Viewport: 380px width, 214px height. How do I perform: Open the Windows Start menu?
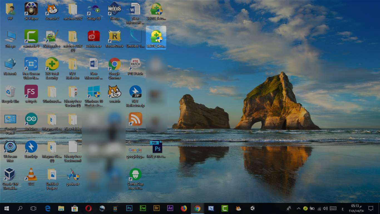(7, 208)
